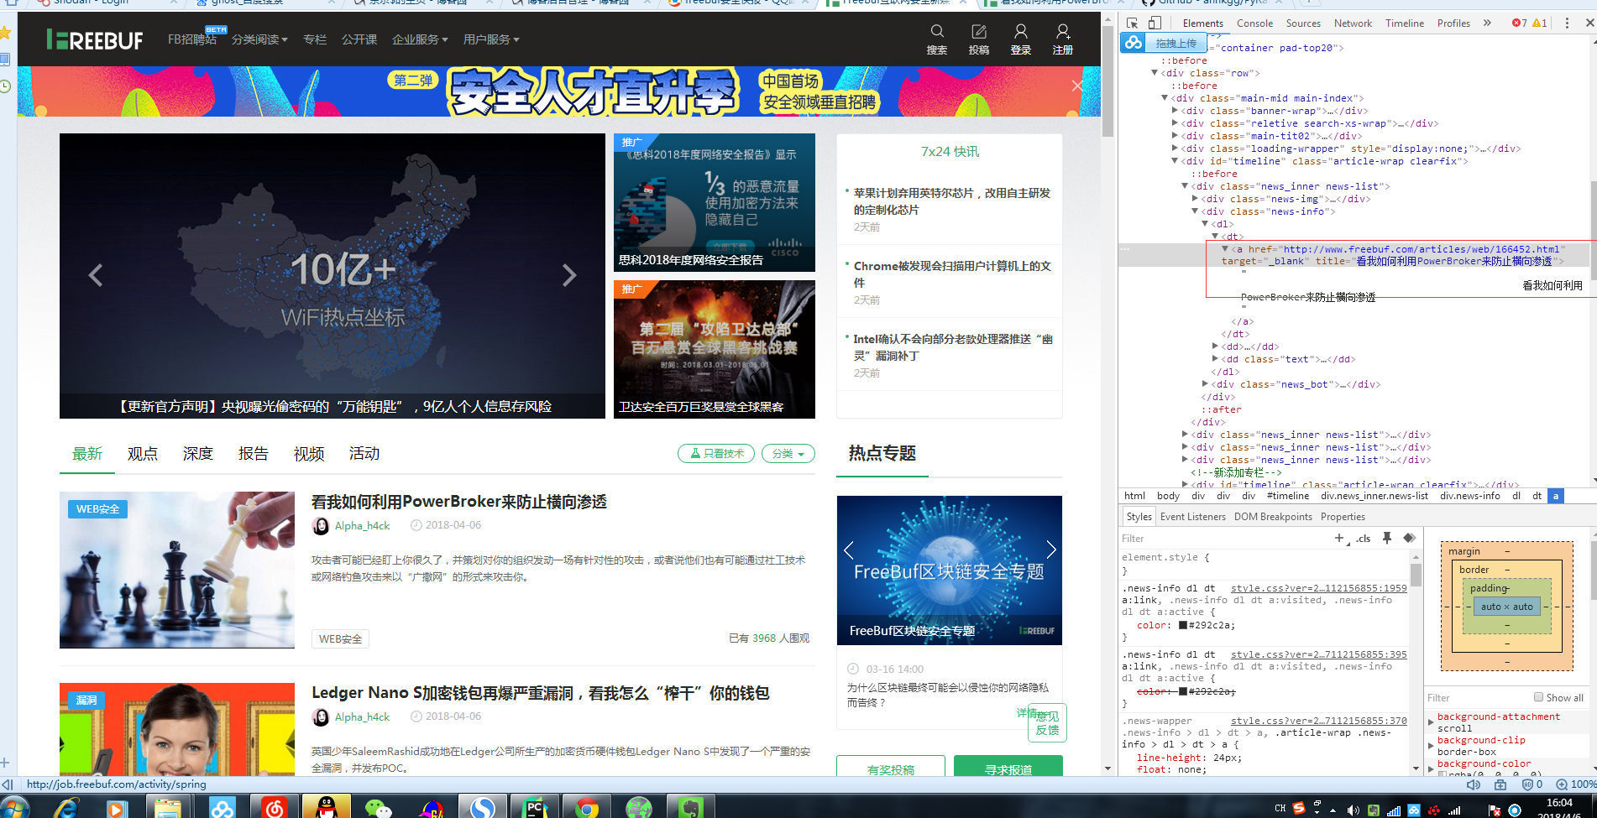Expand background-attachment computed property
Screen dimensions: 1597x818
[x=1432, y=722]
